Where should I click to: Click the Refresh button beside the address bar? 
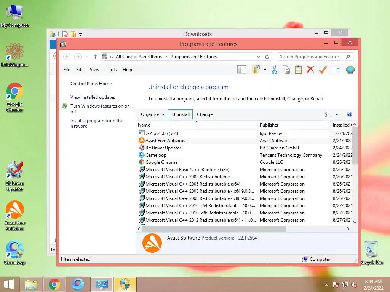(x=267, y=57)
